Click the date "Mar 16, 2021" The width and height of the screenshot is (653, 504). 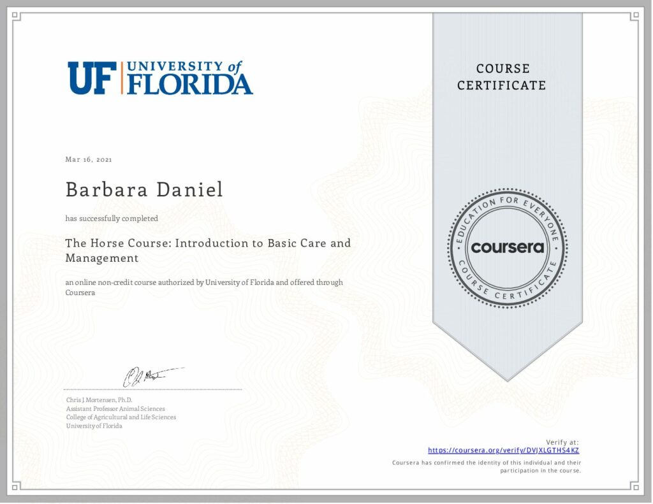[x=89, y=159]
